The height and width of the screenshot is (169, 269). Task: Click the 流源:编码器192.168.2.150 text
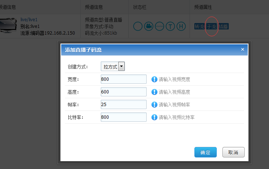[x=47, y=33]
